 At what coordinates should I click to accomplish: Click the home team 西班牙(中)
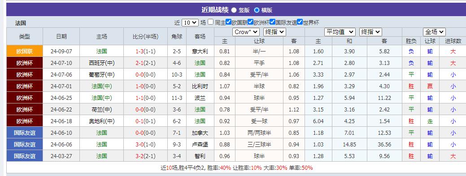point(102,63)
